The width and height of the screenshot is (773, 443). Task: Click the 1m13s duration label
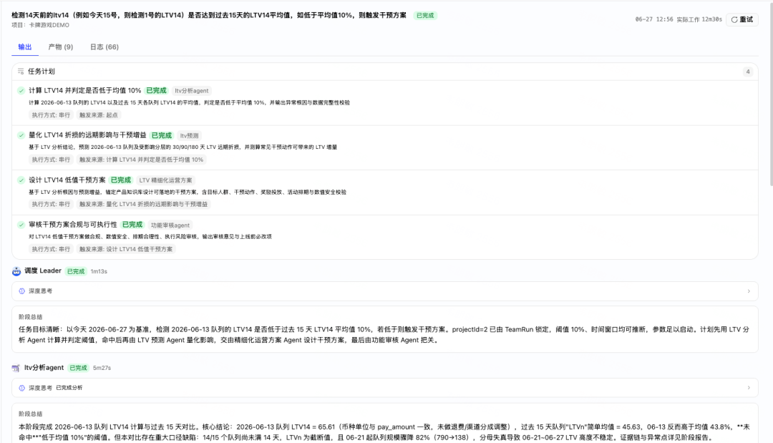[x=99, y=271]
